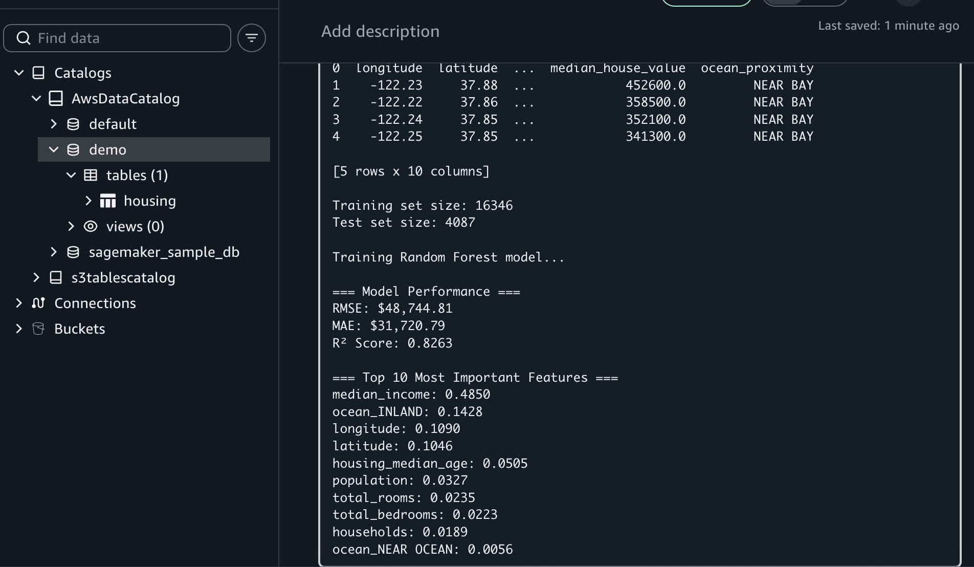
Task: Click the default database icon
Action: point(73,124)
